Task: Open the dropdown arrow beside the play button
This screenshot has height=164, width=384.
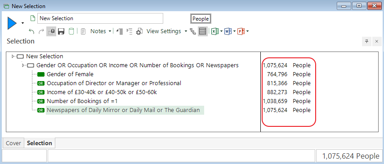Action: pos(23,23)
